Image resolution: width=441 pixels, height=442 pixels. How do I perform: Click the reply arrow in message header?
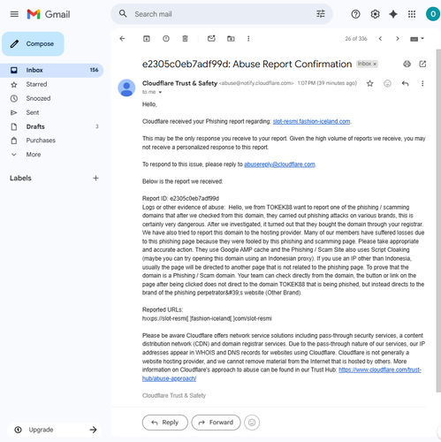click(405, 84)
